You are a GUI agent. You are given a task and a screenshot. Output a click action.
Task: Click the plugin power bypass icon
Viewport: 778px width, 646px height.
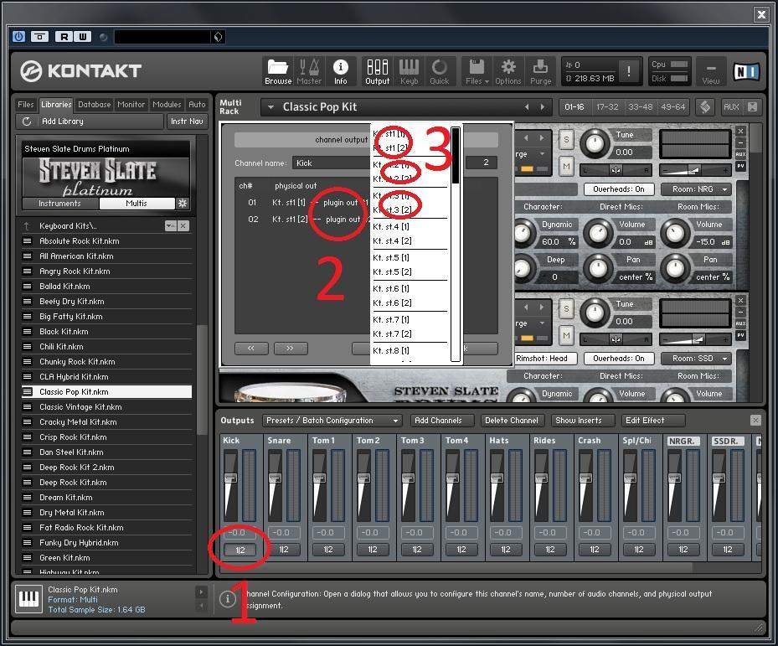tap(19, 36)
